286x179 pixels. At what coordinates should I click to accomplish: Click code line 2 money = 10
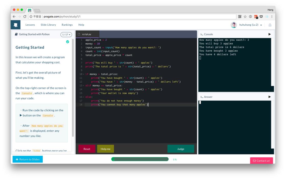coord(92,44)
